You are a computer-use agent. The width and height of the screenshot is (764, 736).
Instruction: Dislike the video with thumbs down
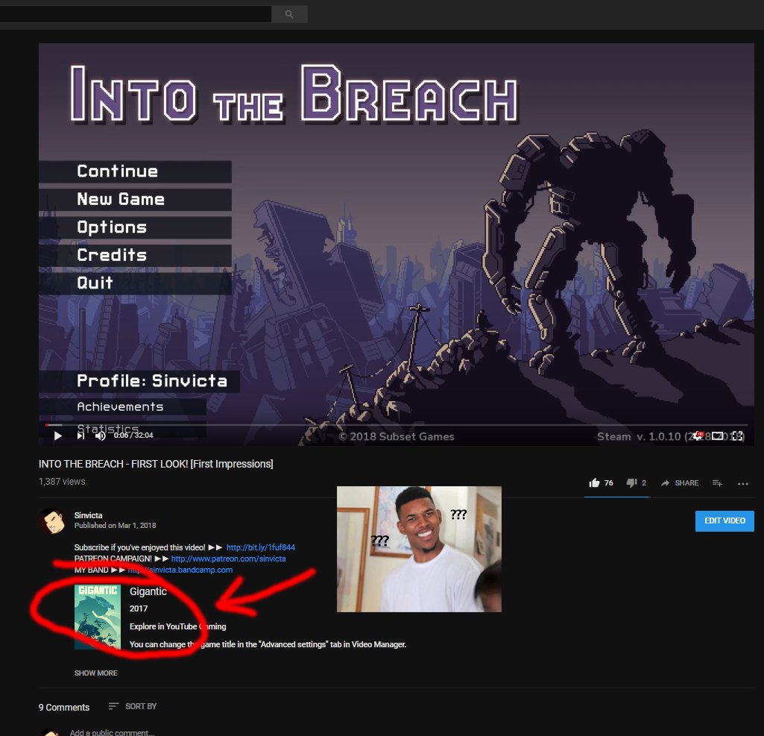click(637, 483)
